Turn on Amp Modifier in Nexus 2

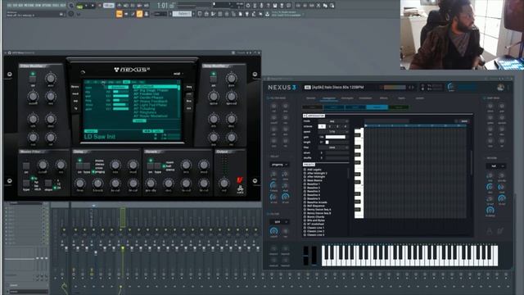[213, 79]
